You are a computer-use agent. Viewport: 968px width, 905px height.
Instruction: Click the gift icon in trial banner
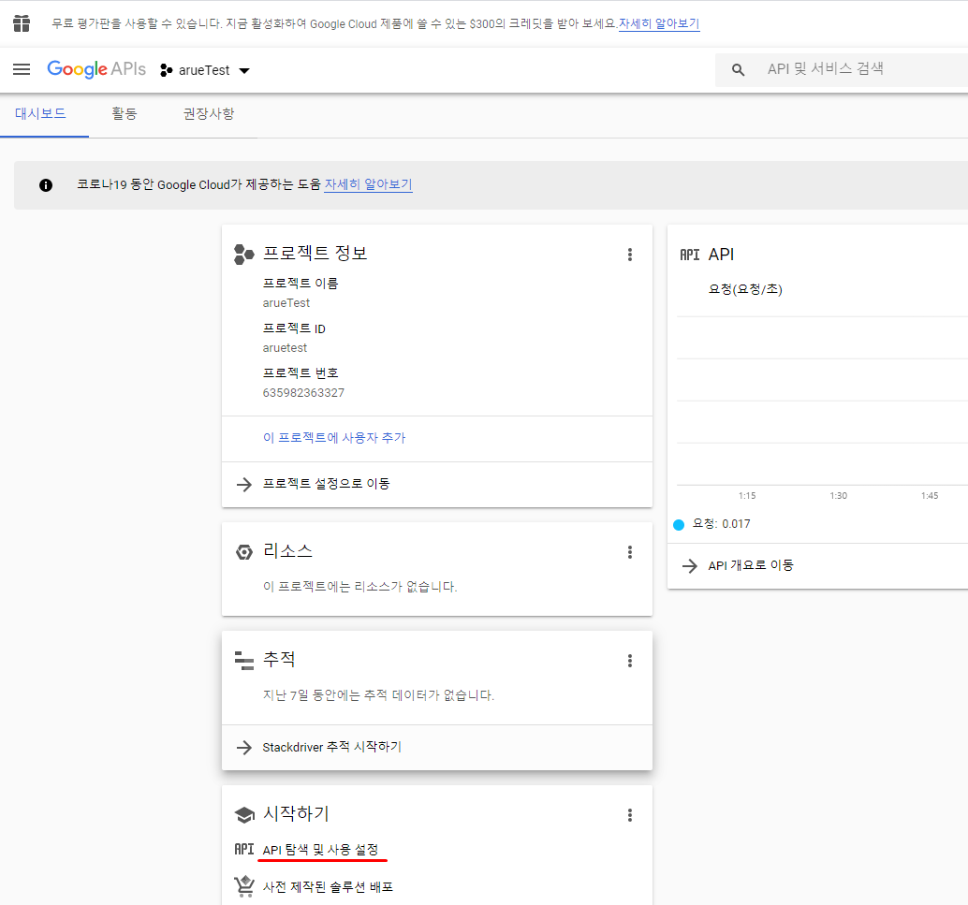(22, 23)
